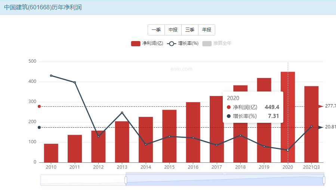Click the red average line start marker

coord(39,106)
